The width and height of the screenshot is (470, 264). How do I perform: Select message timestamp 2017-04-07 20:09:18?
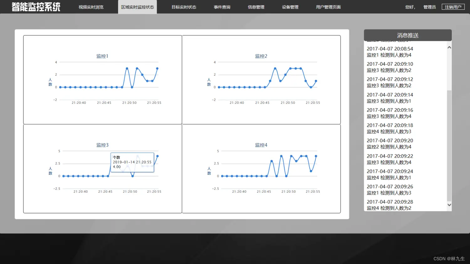point(390,125)
